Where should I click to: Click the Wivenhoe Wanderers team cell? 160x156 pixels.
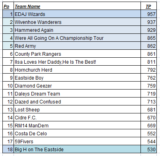pyautogui.click(x=77, y=22)
